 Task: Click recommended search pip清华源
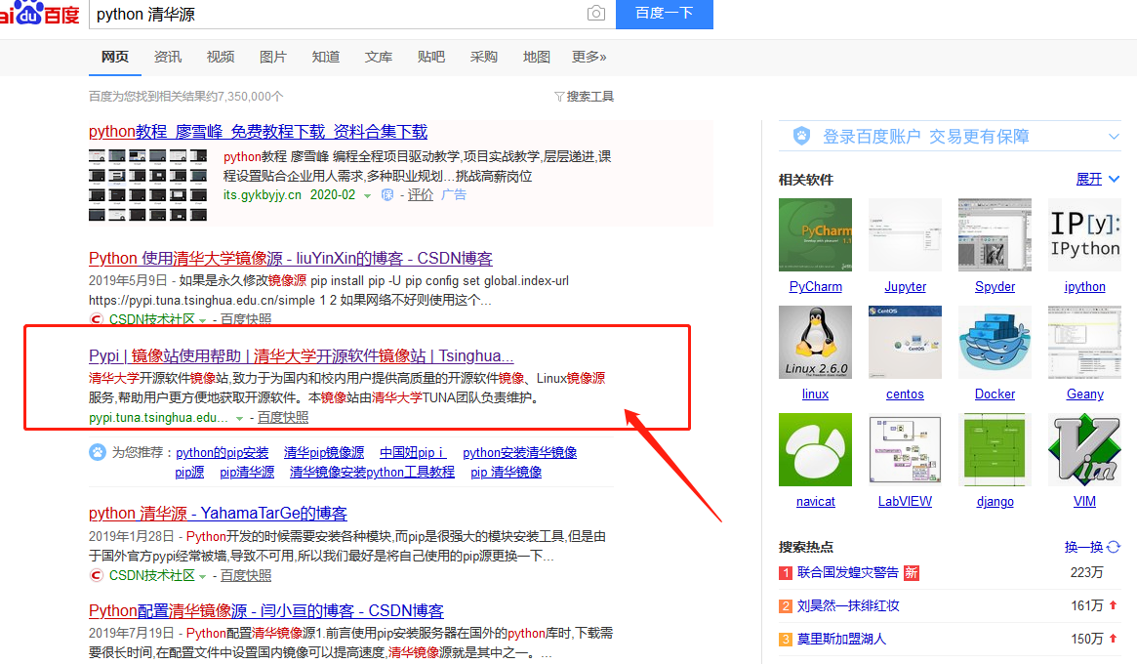pyautogui.click(x=247, y=472)
